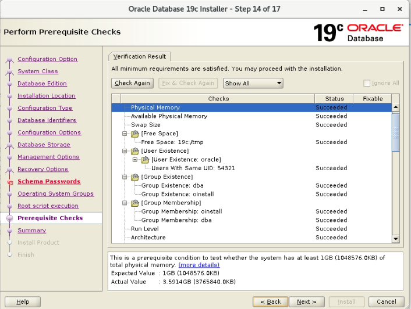The width and height of the screenshot is (411, 309).
Task: Select the Swap Size check row
Action: [251, 125]
